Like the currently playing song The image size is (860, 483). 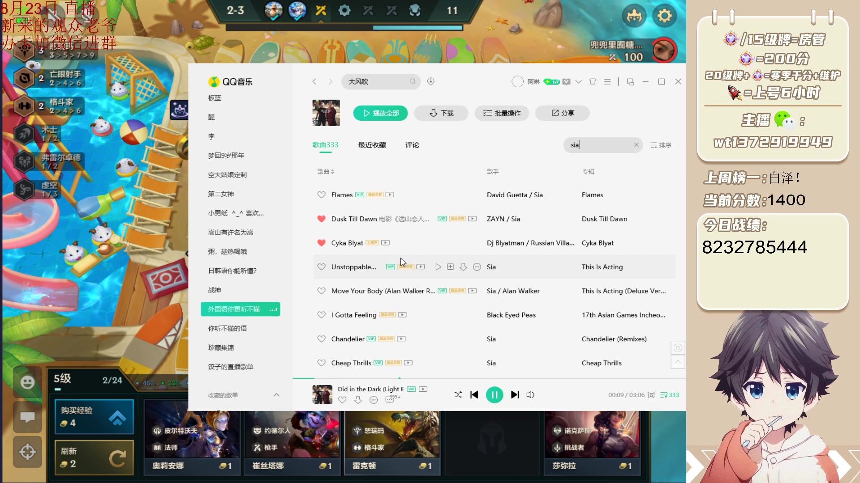point(342,400)
